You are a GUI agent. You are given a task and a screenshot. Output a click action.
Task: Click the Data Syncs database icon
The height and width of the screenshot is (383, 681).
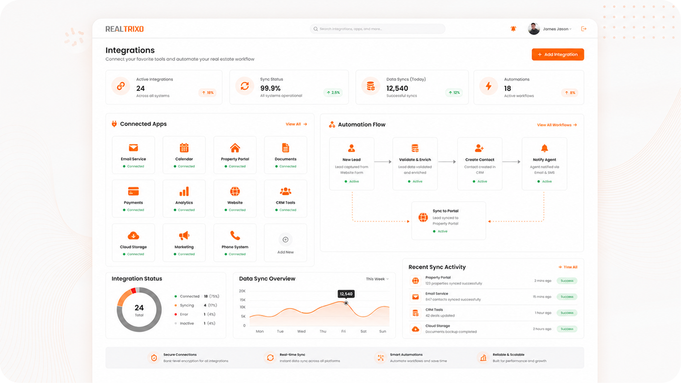(371, 86)
